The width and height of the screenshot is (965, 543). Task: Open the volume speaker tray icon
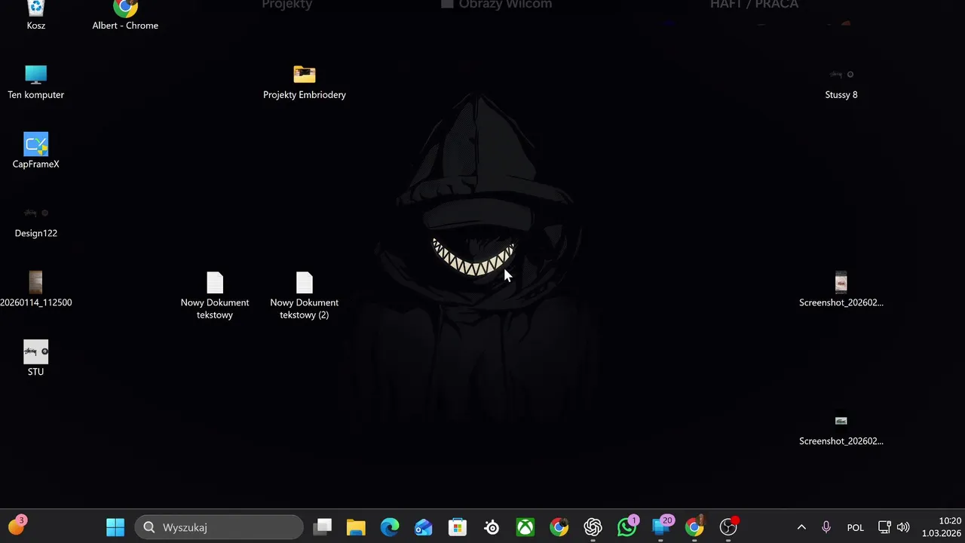tap(903, 527)
